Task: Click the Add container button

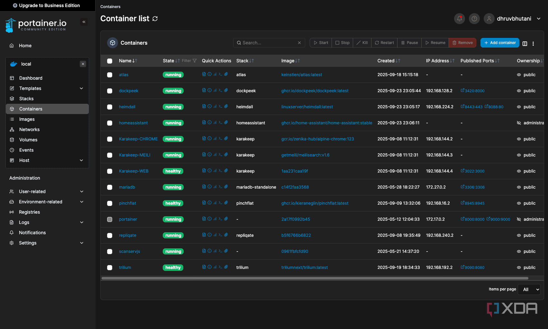Action: [500, 43]
